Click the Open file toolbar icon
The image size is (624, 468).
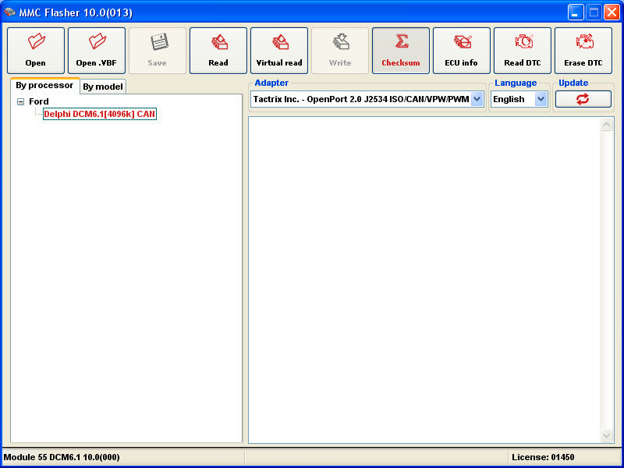pos(36,51)
